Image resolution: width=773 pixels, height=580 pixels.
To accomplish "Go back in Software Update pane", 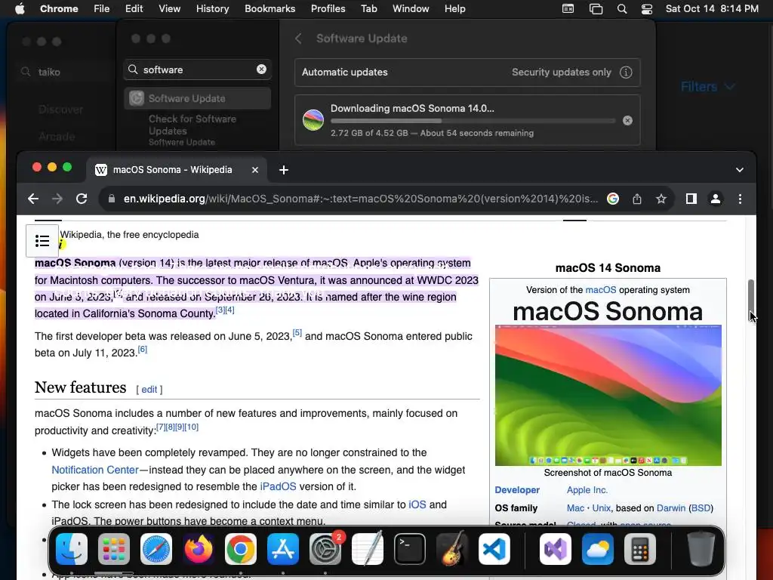I will tap(298, 39).
